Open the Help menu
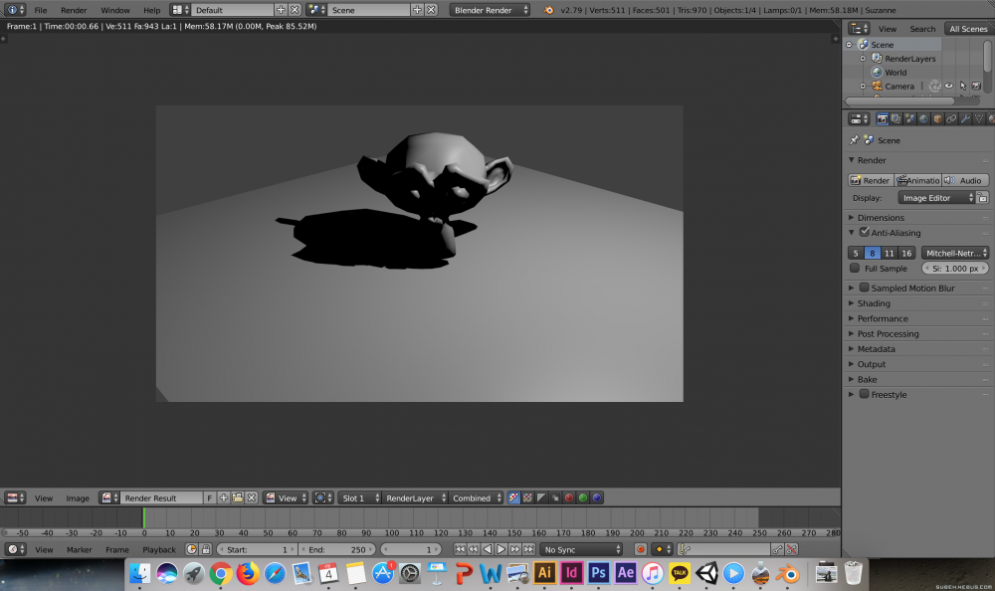995x591 pixels. pos(151,10)
